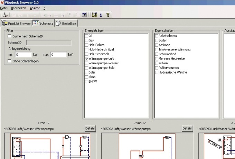Image resolution: width=235 pixels, height=159 pixels.
Task: Check the Solar energy source
Action: 86,72
